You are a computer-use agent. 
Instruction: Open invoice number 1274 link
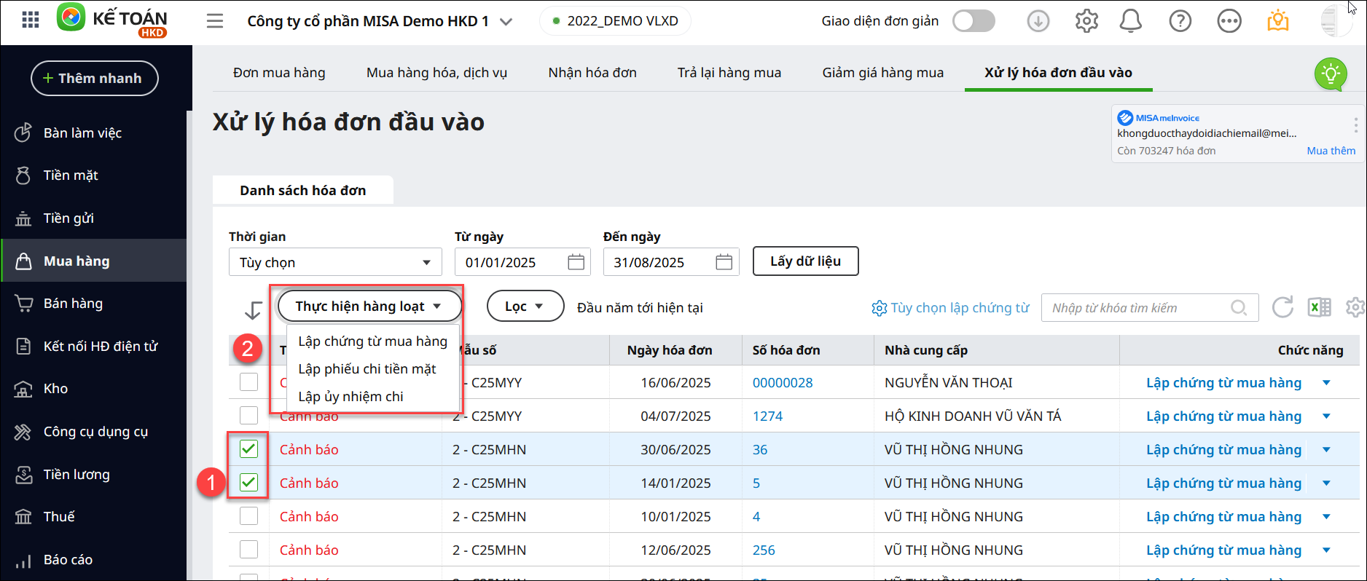click(x=767, y=416)
